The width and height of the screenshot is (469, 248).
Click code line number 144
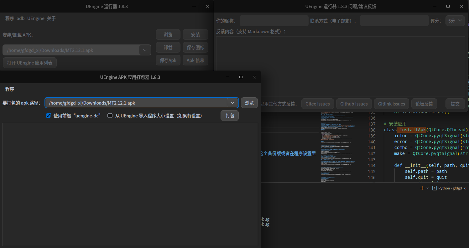point(371,165)
